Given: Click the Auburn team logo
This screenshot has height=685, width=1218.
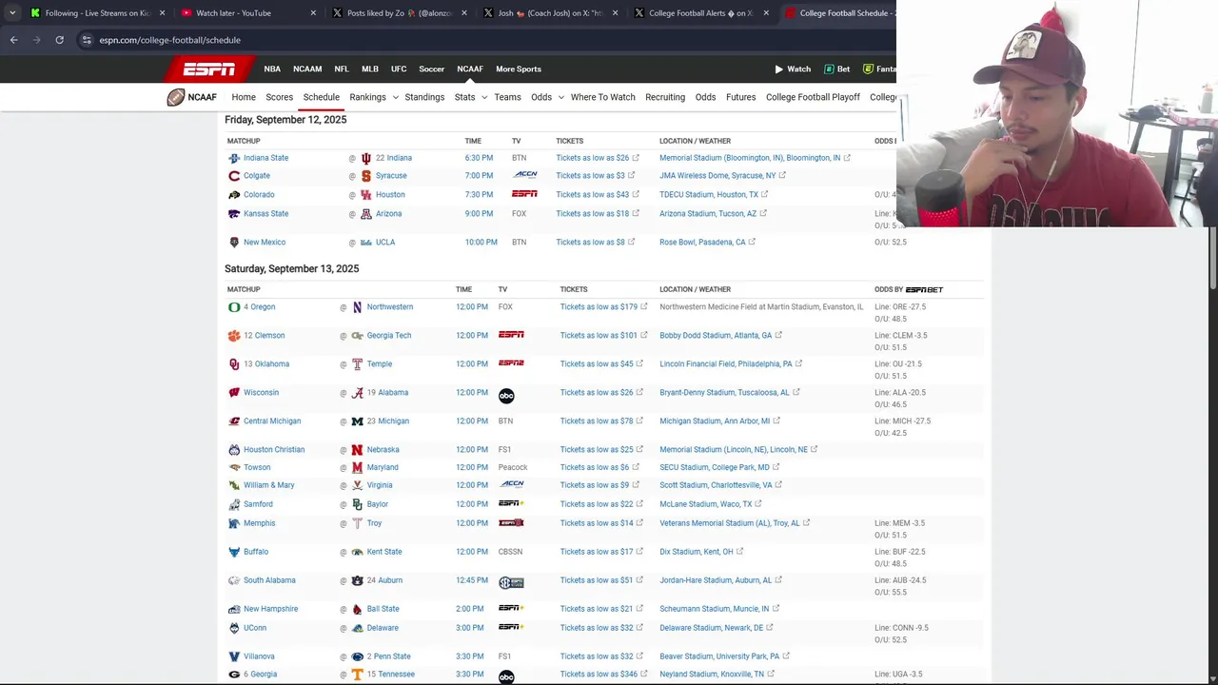Looking at the screenshot, I should [x=357, y=580].
